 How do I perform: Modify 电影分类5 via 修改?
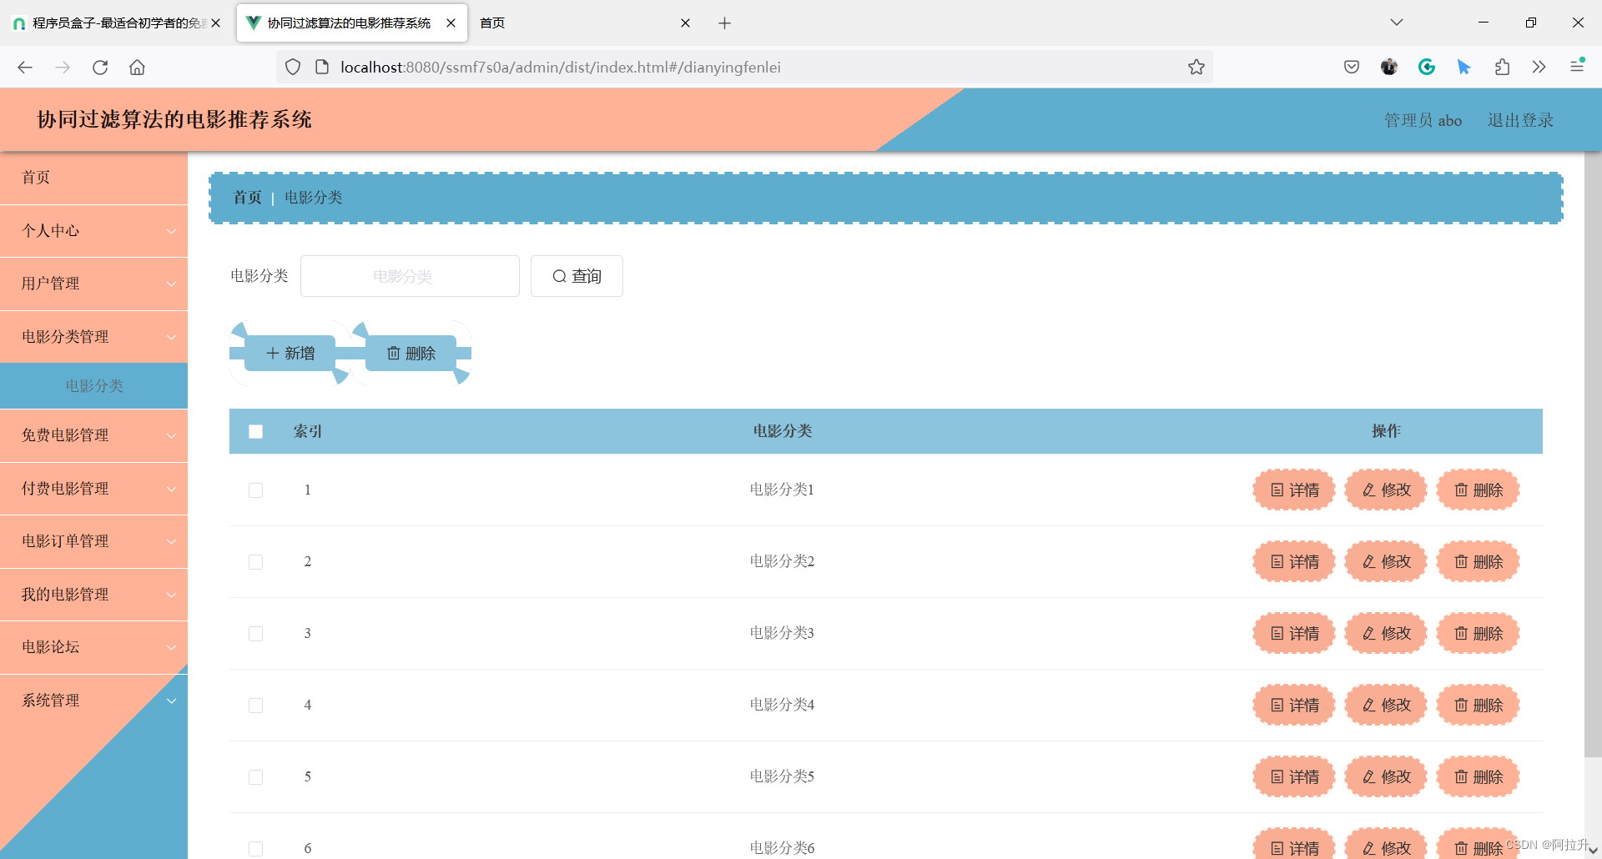point(1386,777)
